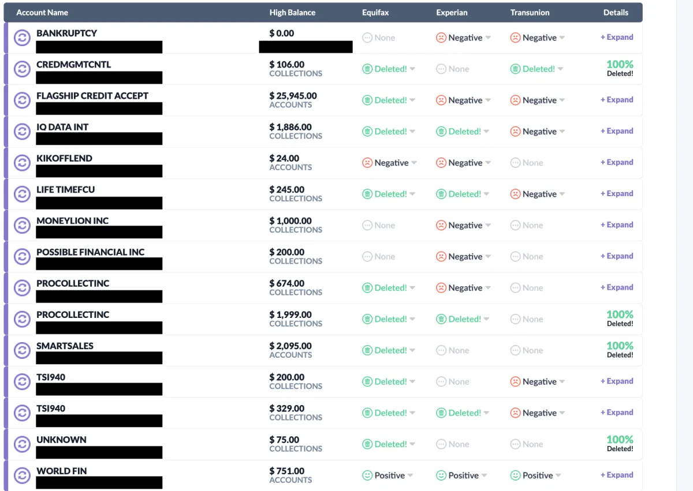693x491 pixels.
Task: Click the refresh icon beside KIKOFFLEND
Action: 22,163
